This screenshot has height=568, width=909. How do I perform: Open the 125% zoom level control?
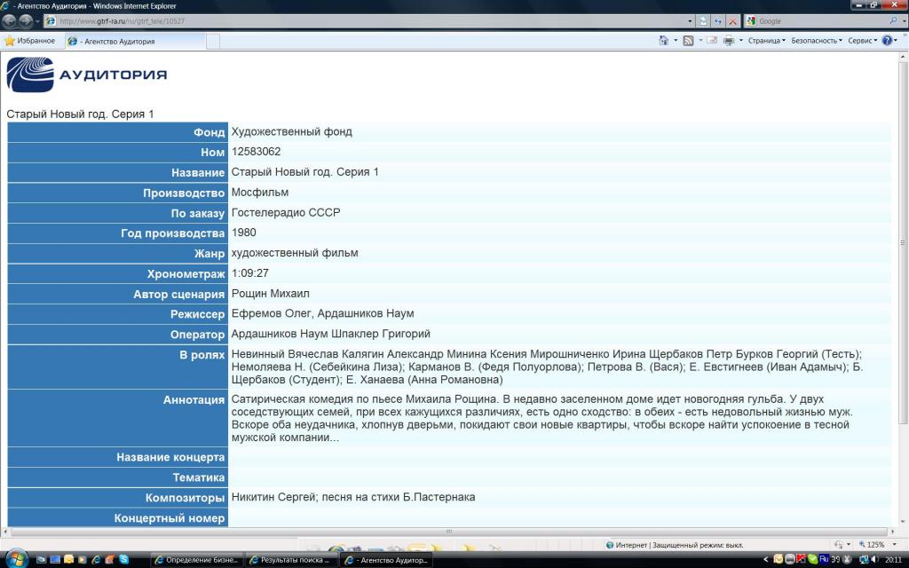click(x=875, y=545)
